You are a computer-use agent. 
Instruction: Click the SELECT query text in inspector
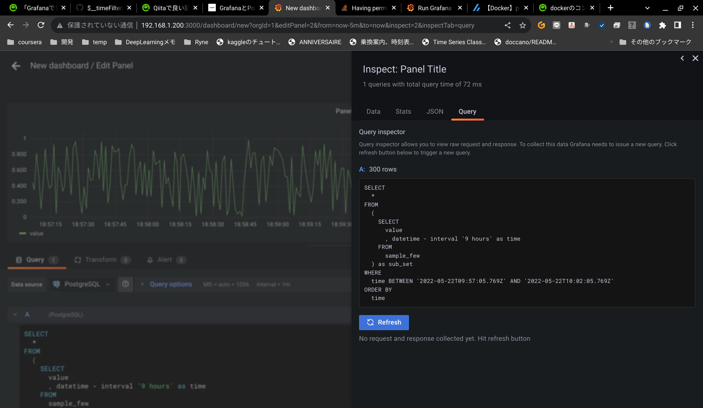pos(527,243)
